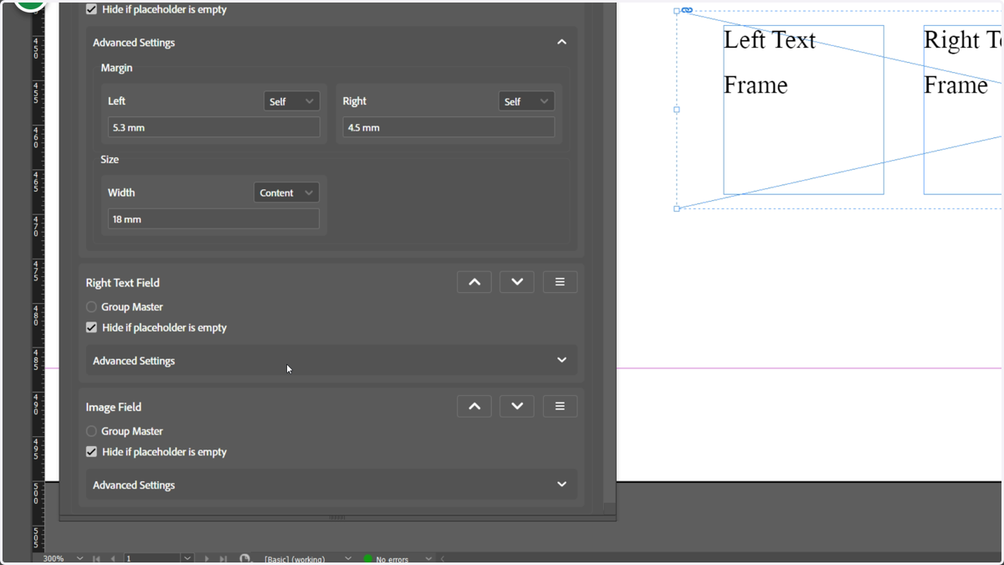Click the link icon on the group frame
This screenshot has width=1004, height=565.
point(687,10)
